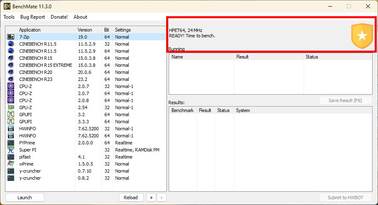Click the CINEBENCH R11.5 32-bit icon

[11, 44]
